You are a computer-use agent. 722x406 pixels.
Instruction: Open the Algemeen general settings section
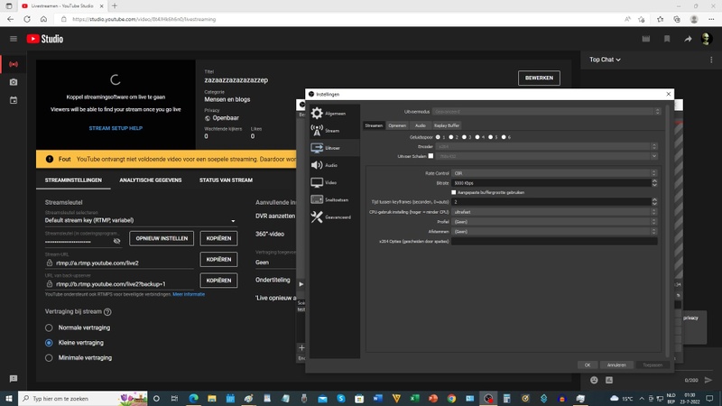[x=334, y=114]
